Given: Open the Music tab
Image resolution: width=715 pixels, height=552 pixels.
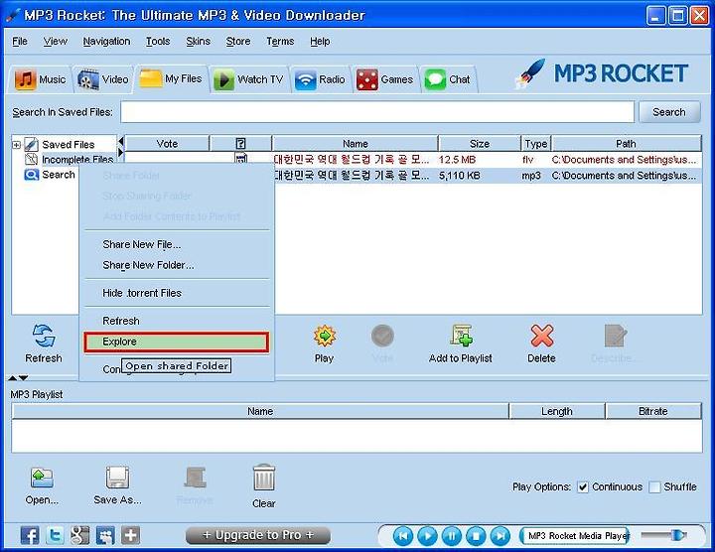Looking at the screenshot, I should point(41,79).
